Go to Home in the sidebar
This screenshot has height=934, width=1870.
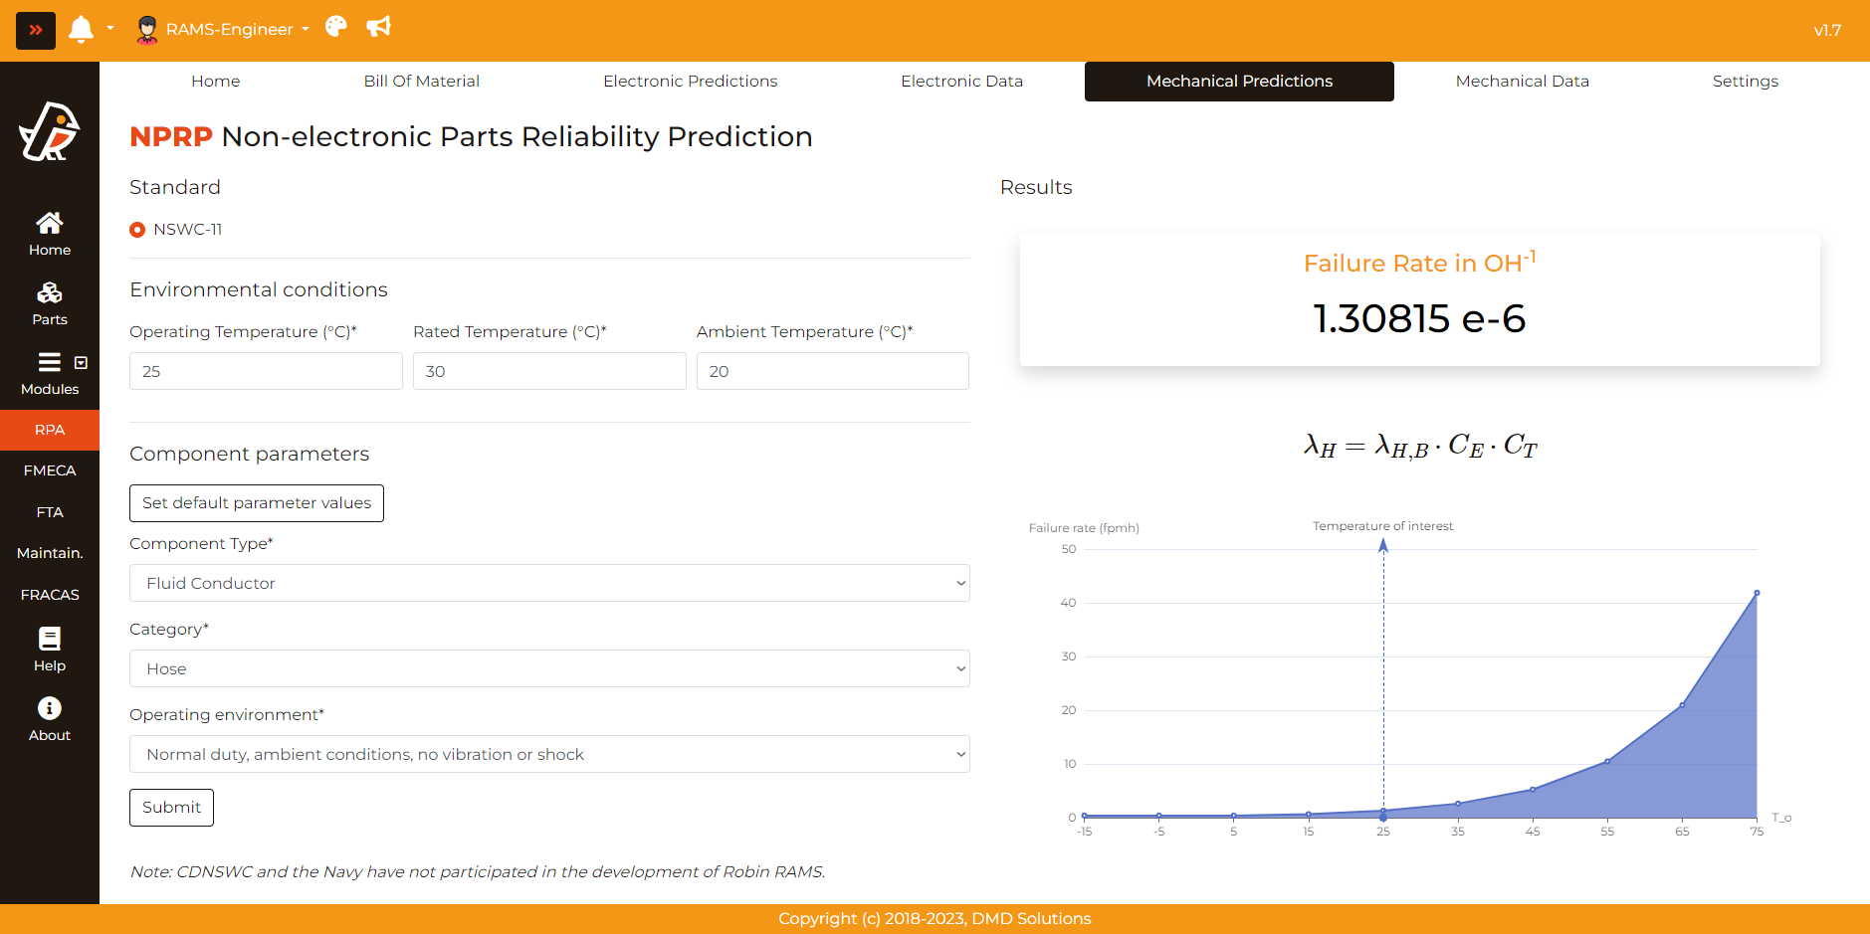pyautogui.click(x=50, y=234)
